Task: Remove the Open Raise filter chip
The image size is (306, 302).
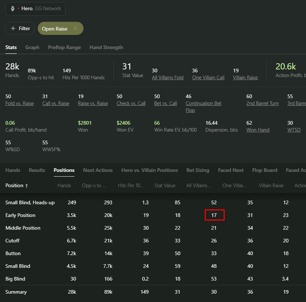Action: (x=75, y=28)
